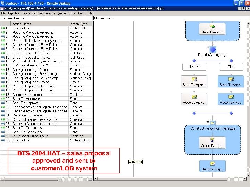This screenshot has width=250, height=187.
Task: Click the Orchestration pane scroll left arrow
Action: [x=96, y=179]
